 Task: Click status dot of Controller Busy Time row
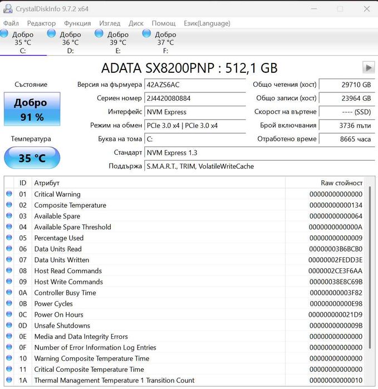[x=9, y=292]
